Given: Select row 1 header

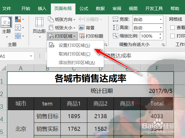Looking at the screenshot, I should (x=3, y=78).
